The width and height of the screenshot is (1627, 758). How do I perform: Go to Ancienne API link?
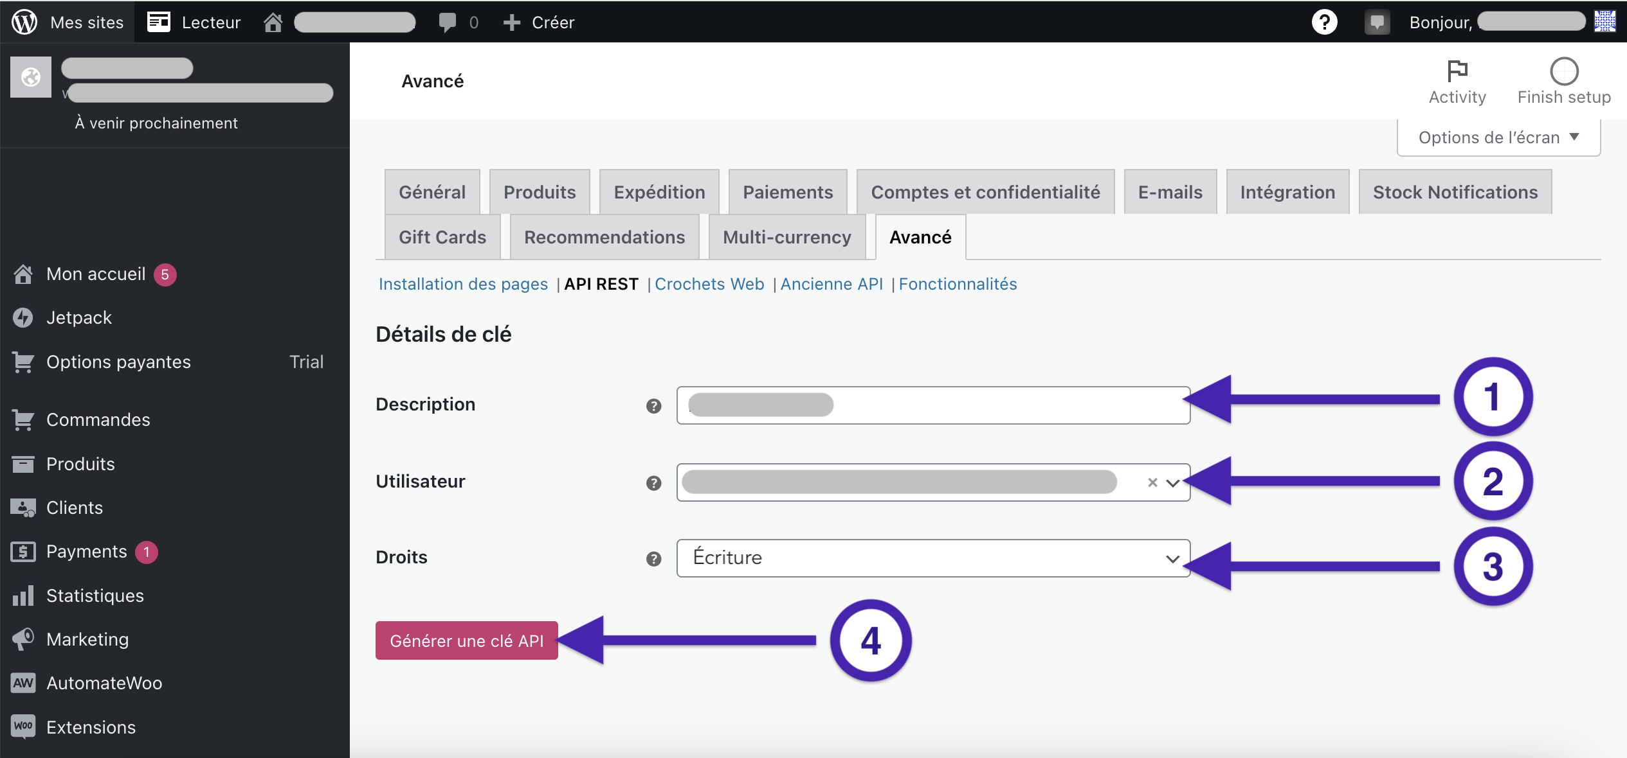[832, 284]
